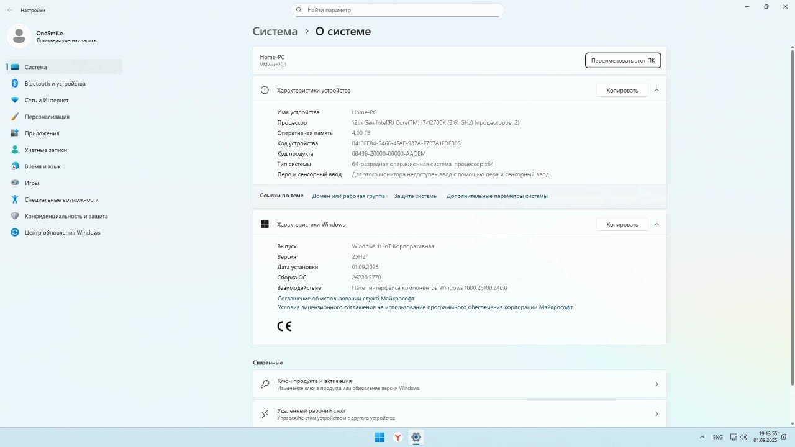Click the Windows logo near Характеристики Windows
Screen dimensions: 795x447
(x=265, y=224)
